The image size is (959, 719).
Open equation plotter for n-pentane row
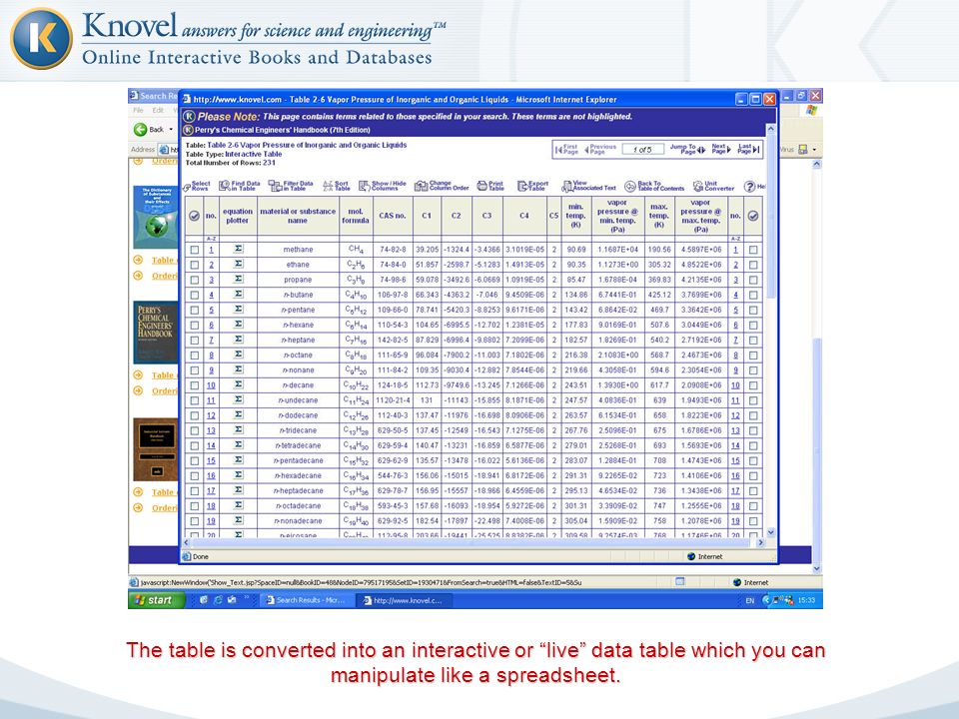pyautogui.click(x=239, y=310)
